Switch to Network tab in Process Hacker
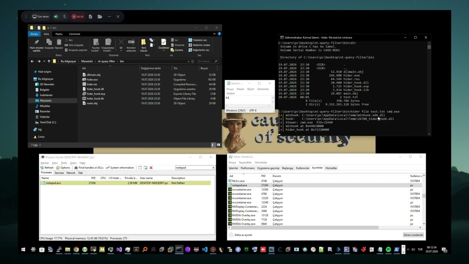This screenshot has height=264, width=469. point(71,173)
